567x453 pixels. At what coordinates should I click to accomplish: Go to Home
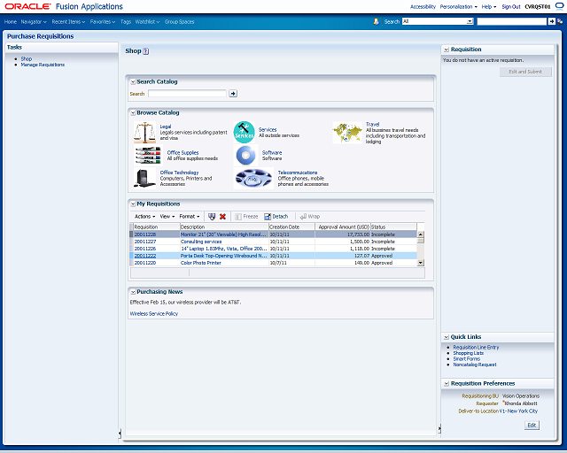[11, 21]
